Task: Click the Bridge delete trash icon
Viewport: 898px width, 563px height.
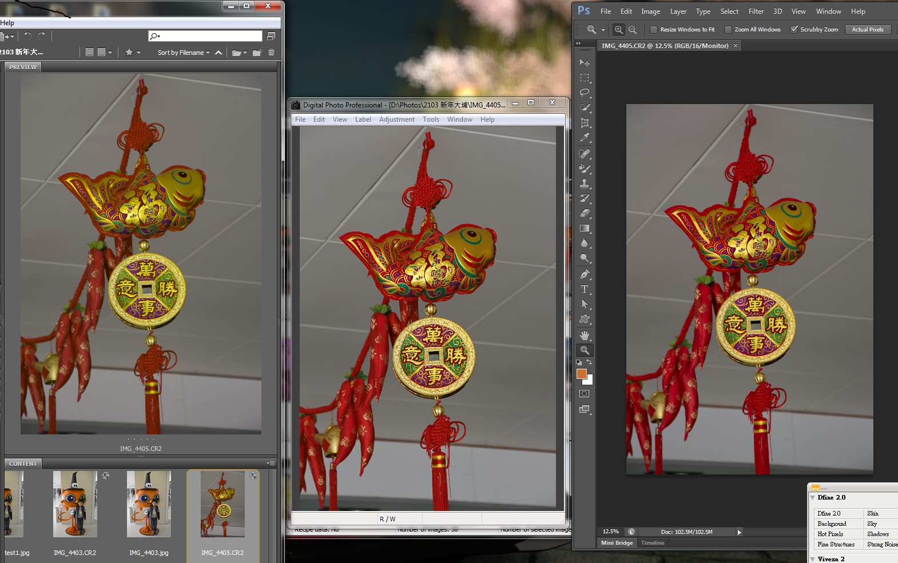Action: click(271, 52)
